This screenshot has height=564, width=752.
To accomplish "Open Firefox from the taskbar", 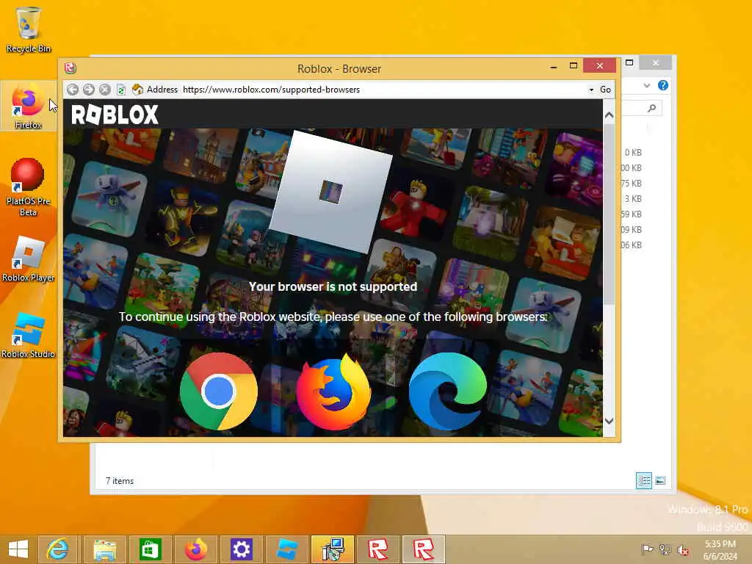I will click(195, 549).
